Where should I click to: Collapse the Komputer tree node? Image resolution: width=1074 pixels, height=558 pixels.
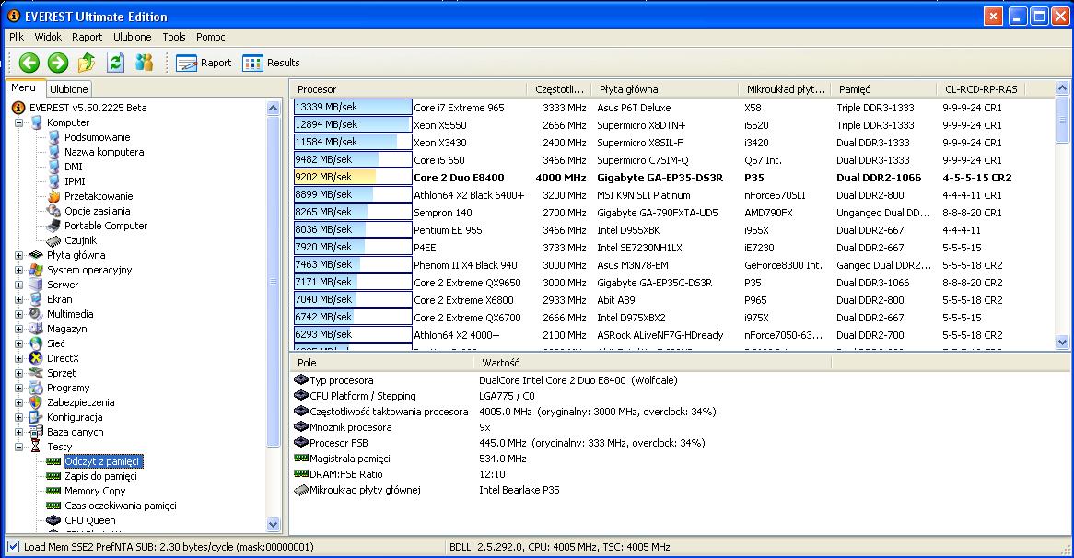19,122
